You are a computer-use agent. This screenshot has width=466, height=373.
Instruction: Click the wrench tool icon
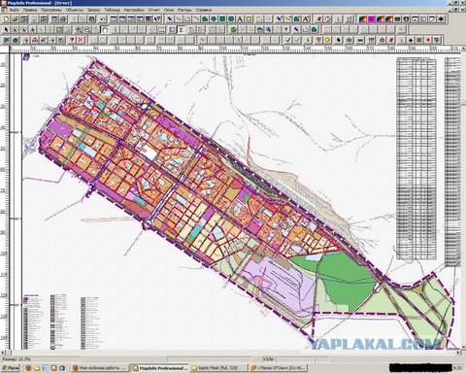(x=328, y=19)
